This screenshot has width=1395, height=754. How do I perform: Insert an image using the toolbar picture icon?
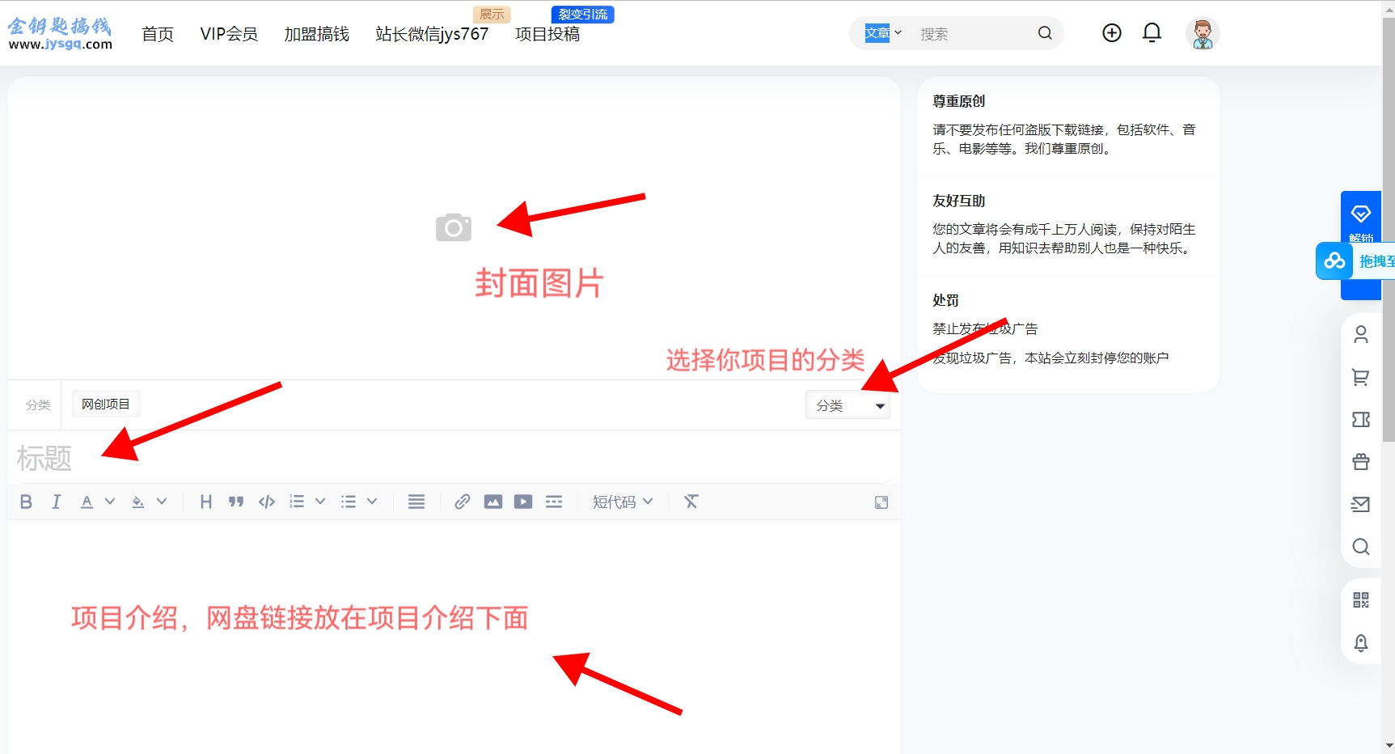[492, 502]
